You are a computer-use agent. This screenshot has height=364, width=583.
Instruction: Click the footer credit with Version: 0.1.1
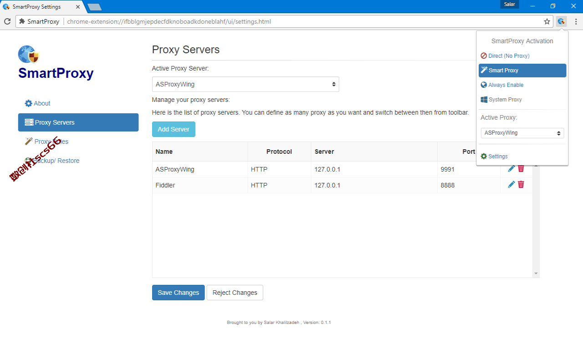tap(279, 323)
